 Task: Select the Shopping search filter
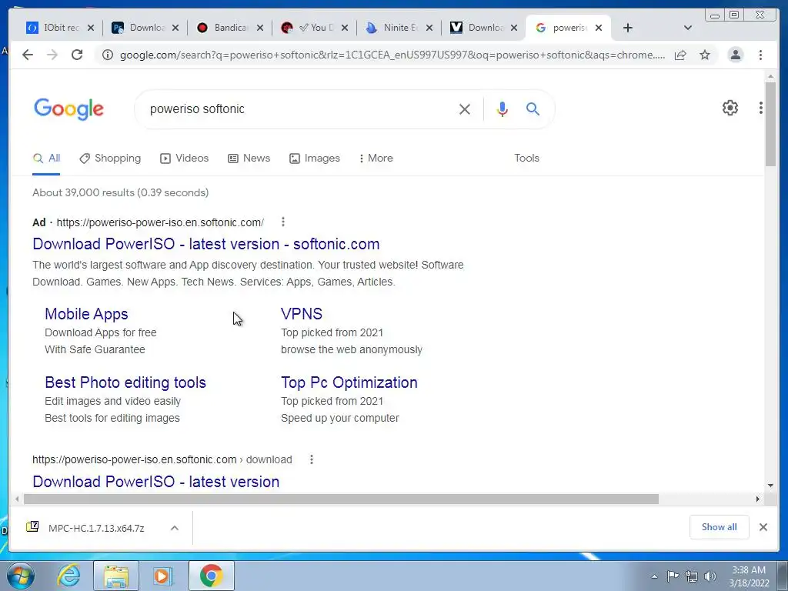pos(110,158)
